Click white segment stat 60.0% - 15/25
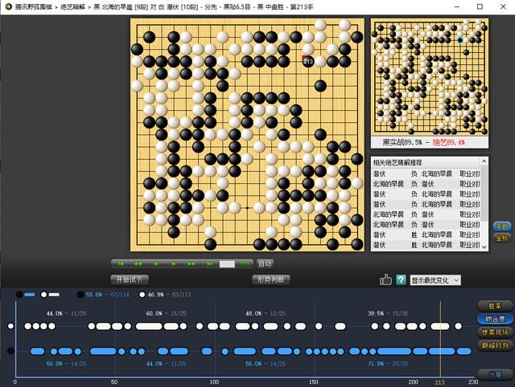The height and width of the screenshot is (387, 515). tap(167, 314)
